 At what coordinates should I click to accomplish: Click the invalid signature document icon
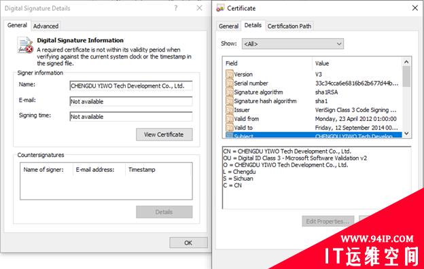coord(25,45)
